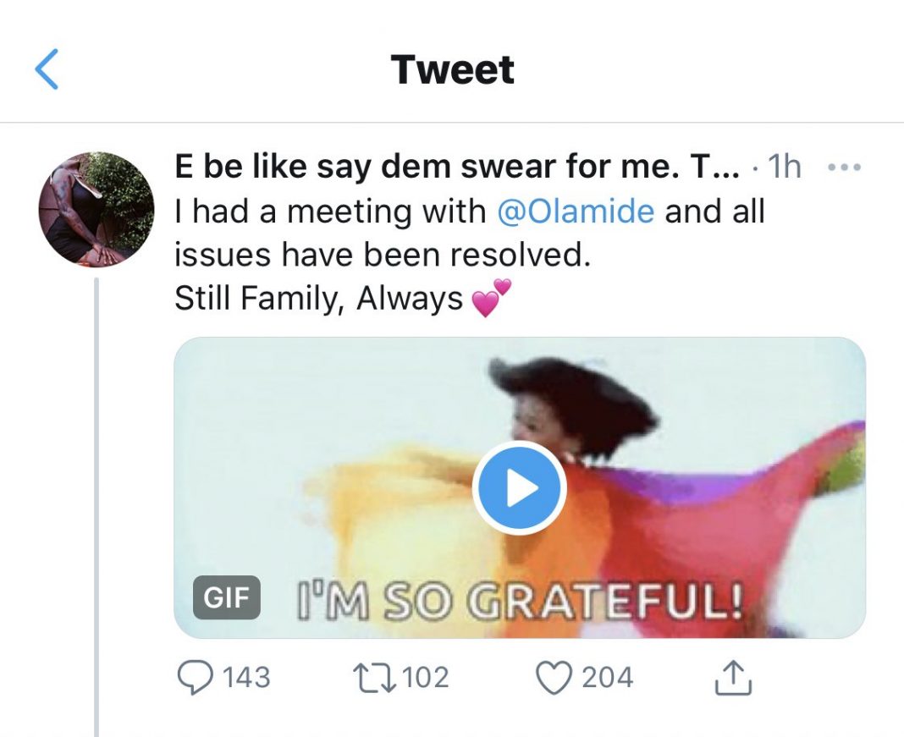Like the tweet with the heart icon

tap(554, 678)
